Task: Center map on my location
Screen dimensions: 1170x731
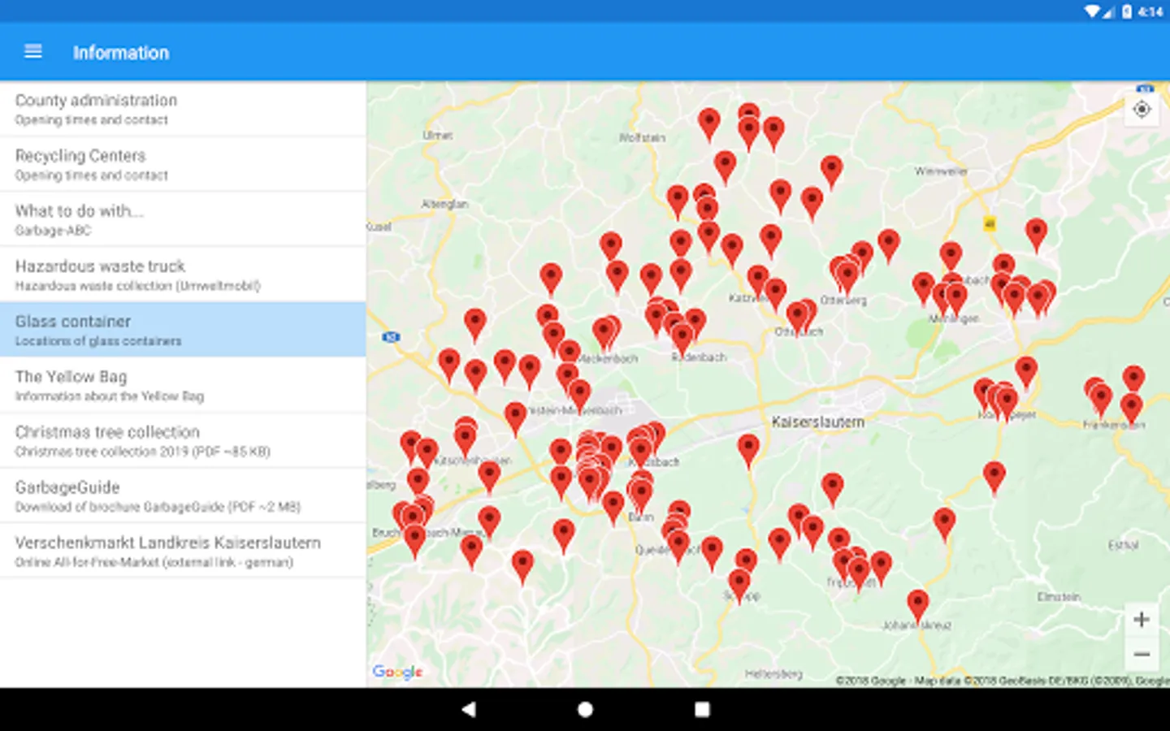Action: [x=1142, y=109]
